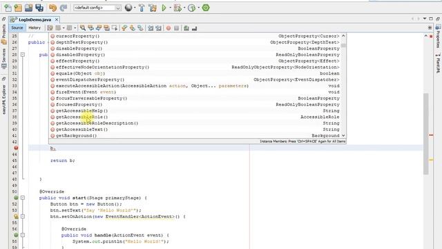Close the LogInDemo.java tab

click(57, 19)
